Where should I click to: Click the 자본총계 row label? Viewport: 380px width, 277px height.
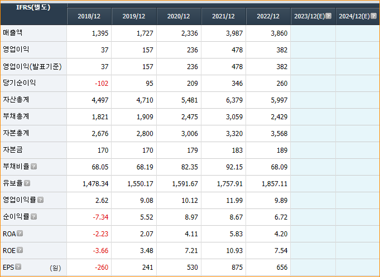pyautogui.click(x=16, y=133)
